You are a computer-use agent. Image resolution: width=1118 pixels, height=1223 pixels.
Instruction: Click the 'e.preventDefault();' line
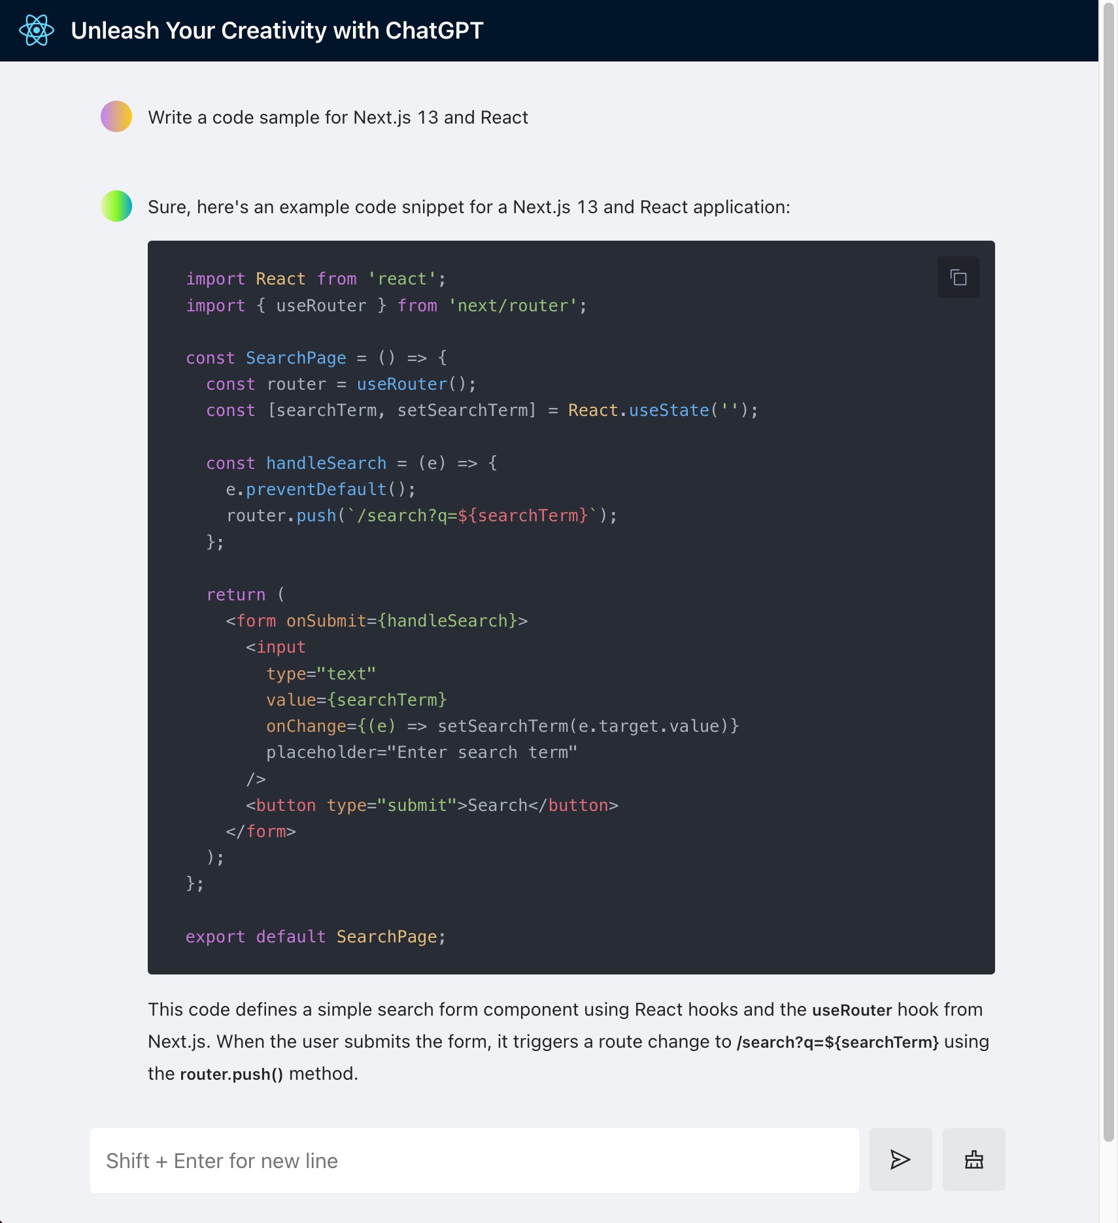coord(321,489)
